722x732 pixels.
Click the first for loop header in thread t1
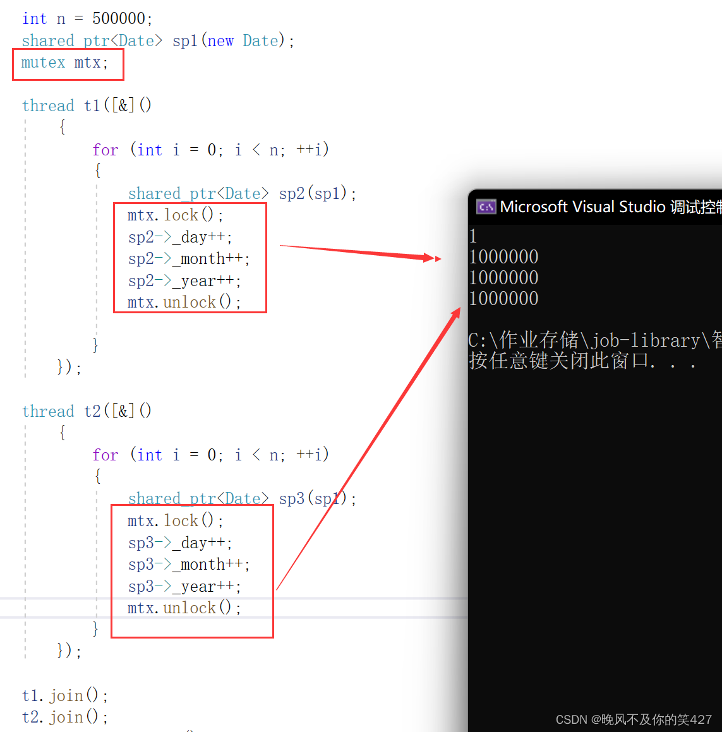coord(210,150)
